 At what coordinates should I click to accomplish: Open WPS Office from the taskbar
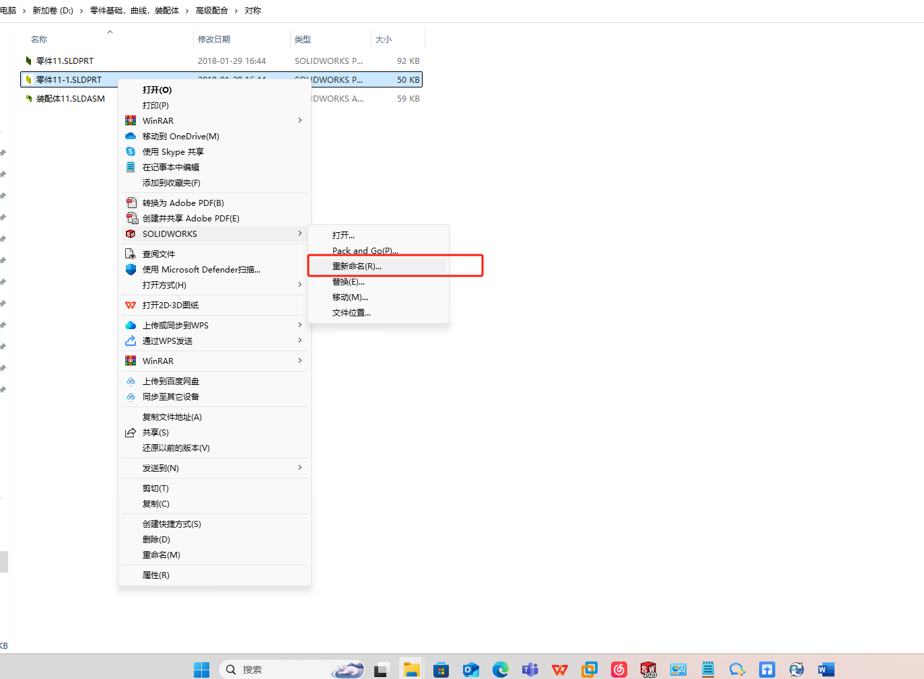point(559,670)
